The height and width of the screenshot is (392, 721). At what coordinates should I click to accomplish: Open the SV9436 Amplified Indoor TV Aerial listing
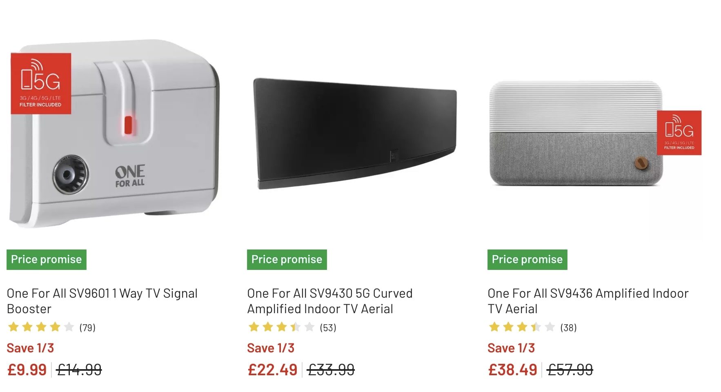point(588,301)
